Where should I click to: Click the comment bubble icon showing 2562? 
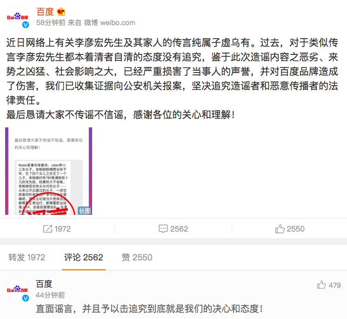[x=163, y=229]
